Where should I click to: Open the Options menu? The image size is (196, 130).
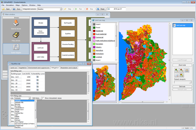(x=24, y=5)
